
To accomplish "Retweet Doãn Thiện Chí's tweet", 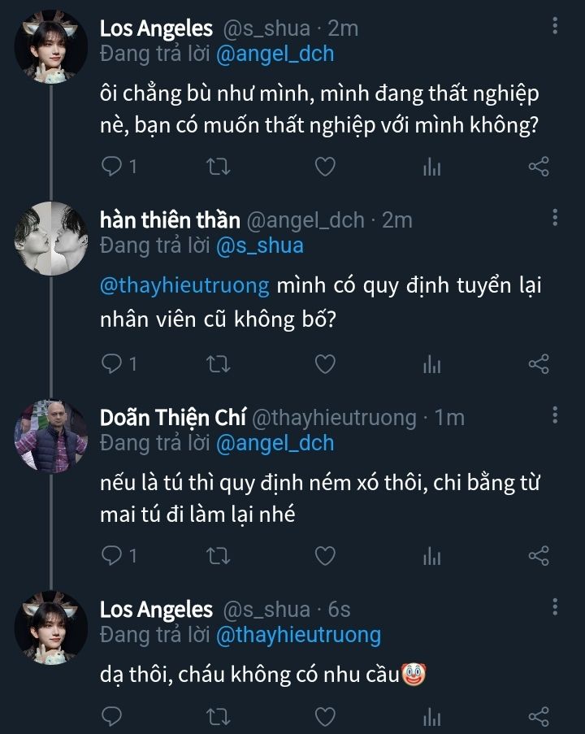I will click(x=219, y=556).
